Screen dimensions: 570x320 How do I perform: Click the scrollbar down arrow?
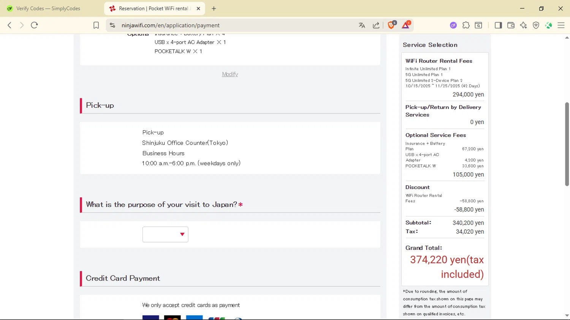pyautogui.click(x=567, y=315)
